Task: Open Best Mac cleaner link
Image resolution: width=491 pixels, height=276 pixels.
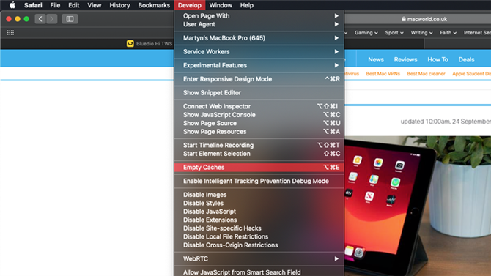Action: (x=426, y=74)
